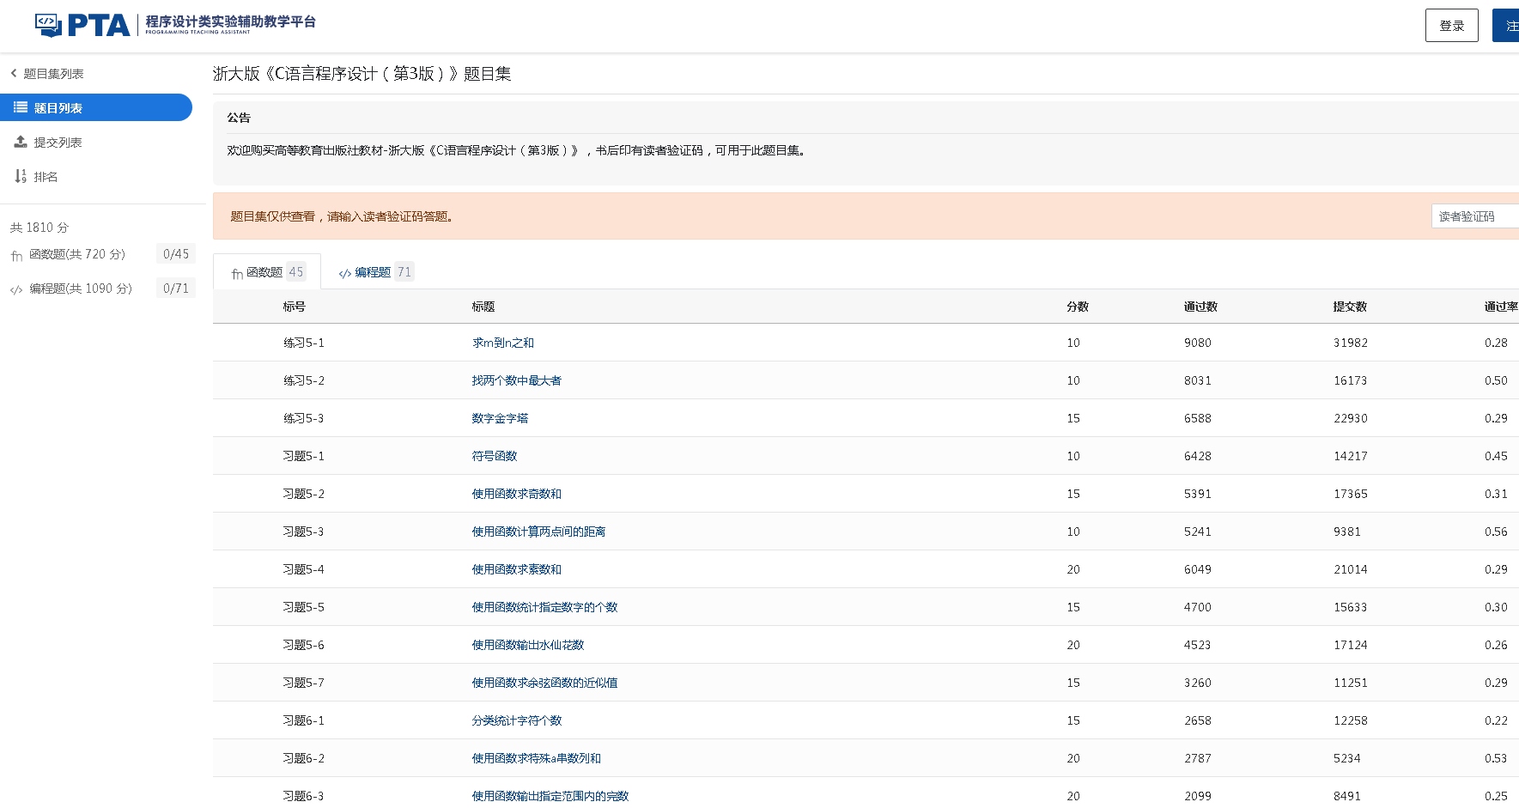This screenshot has height=808, width=1519.
Task: Open the problem 使用函数求素数和
Action: pyautogui.click(x=516, y=569)
